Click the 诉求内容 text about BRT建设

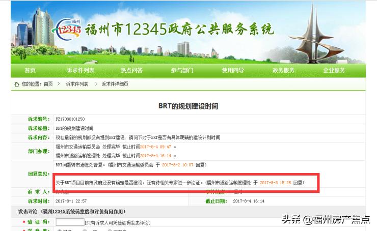pyautogui.click(x=138, y=137)
